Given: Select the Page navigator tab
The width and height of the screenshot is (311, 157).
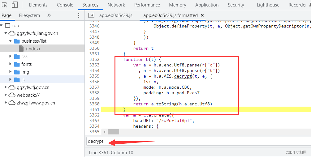Looking at the screenshot, I should coord(6,15).
